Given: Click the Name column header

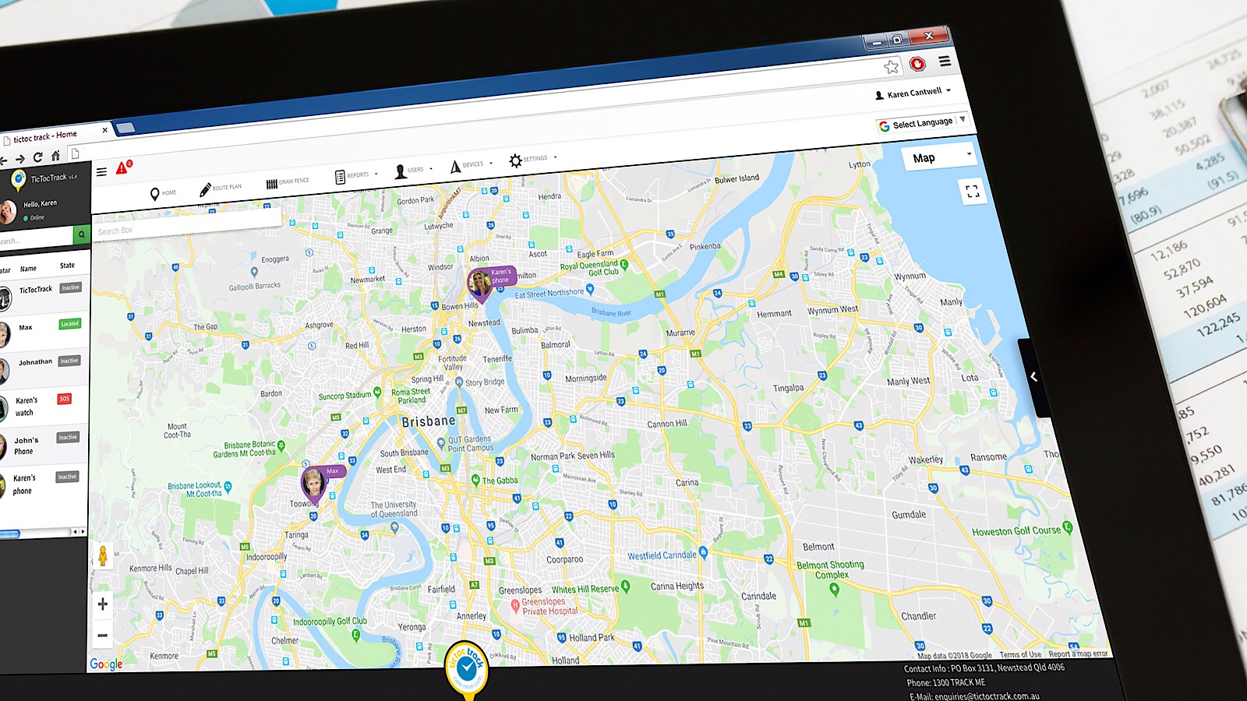Looking at the screenshot, I should pos(28,269).
